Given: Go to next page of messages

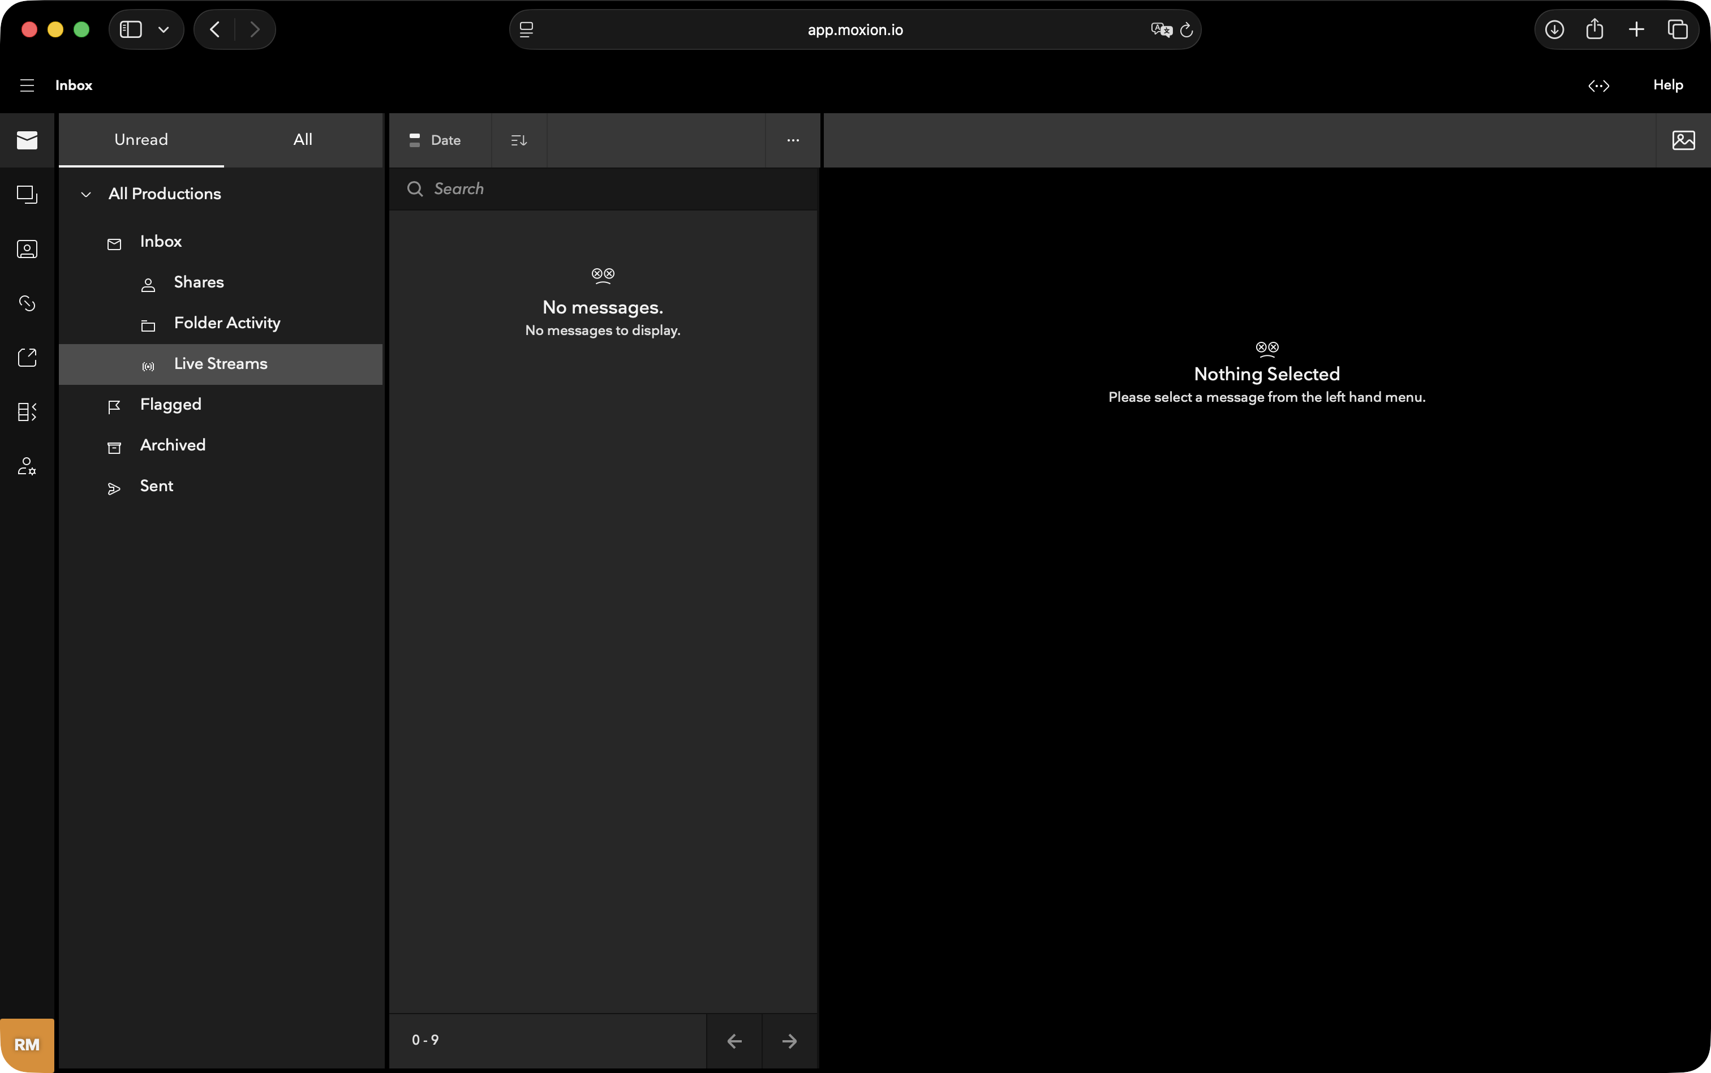Looking at the screenshot, I should point(789,1040).
